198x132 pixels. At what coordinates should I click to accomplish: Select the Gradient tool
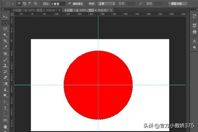[5, 83]
